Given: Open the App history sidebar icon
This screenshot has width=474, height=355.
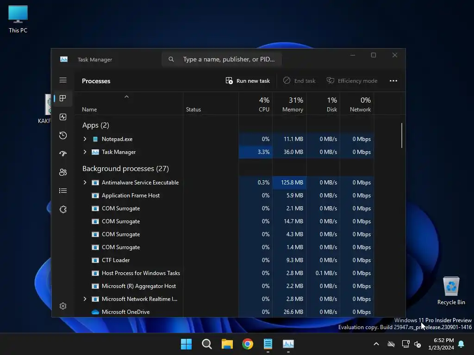Looking at the screenshot, I should (x=63, y=135).
